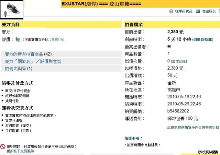The image size is (220, 155).
Task: Click the 起標價格 2,380 元 value
Action: coord(175,68)
